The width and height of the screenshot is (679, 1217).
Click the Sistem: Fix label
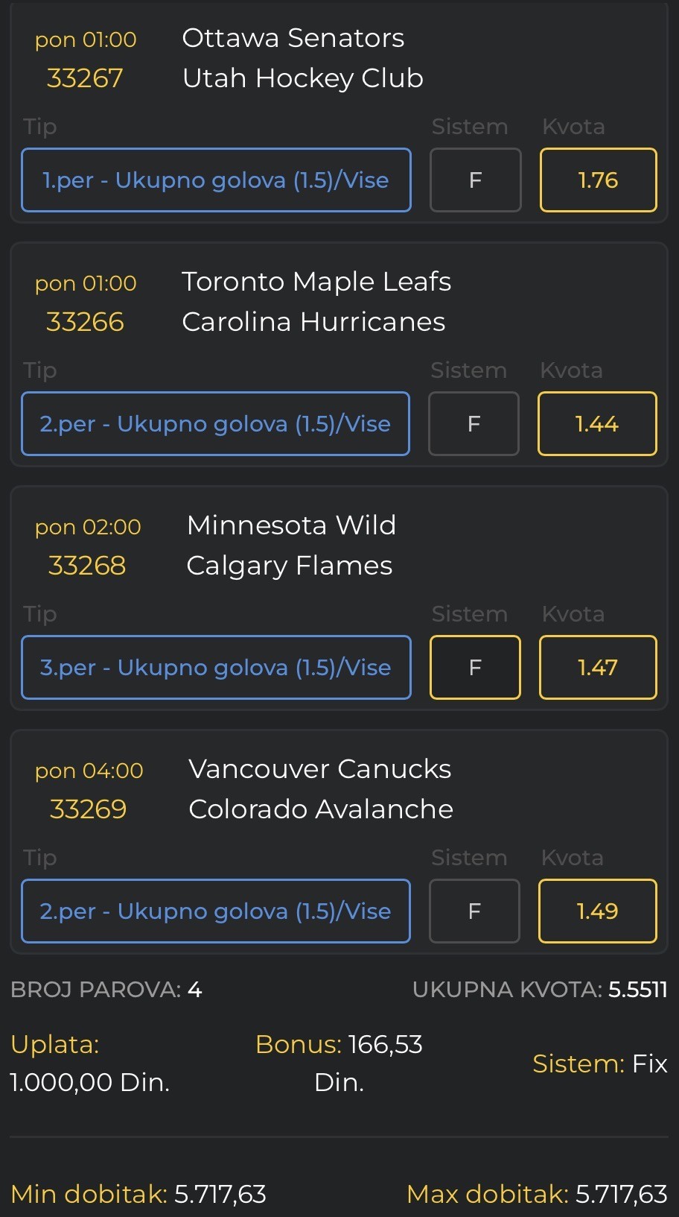click(599, 1063)
